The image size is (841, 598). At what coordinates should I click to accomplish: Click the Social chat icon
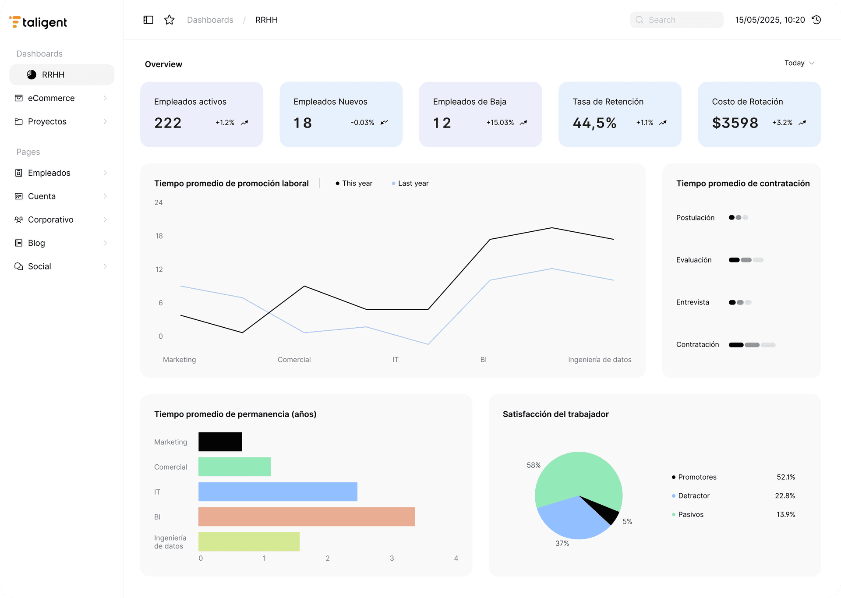(x=19, y=266)
